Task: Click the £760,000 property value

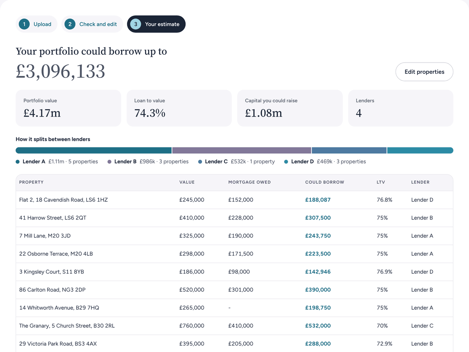Action: [x=192, y=326]
